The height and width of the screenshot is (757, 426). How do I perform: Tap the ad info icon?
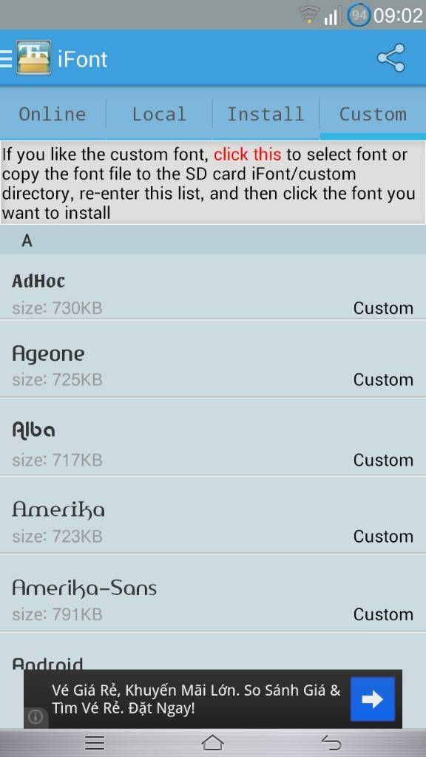click(35, 717)
